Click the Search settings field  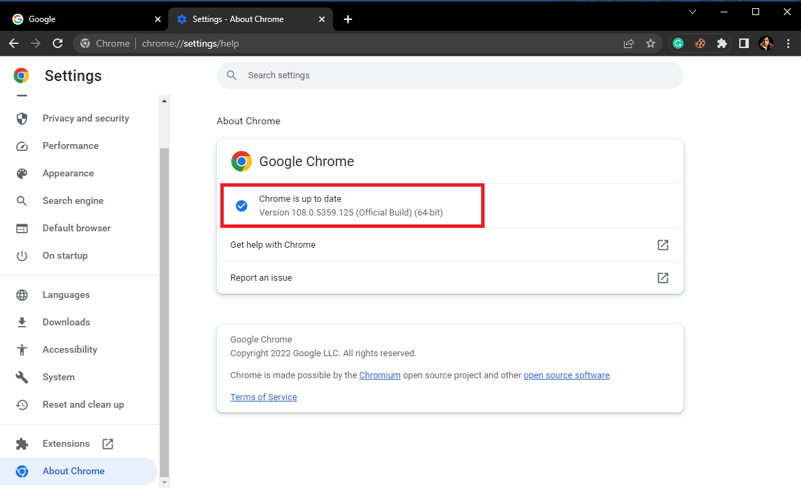tap(450, 75)
